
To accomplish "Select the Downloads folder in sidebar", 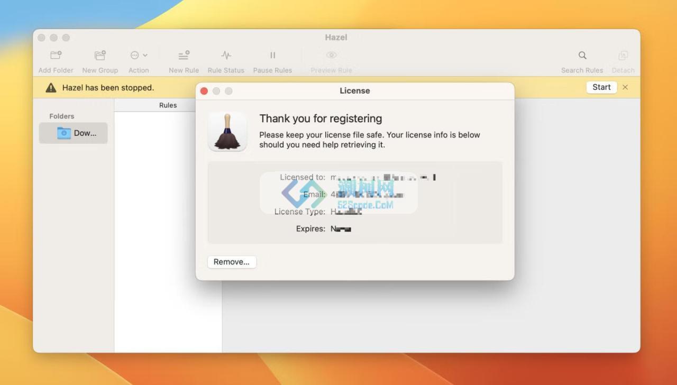I will tap(73, 133).
